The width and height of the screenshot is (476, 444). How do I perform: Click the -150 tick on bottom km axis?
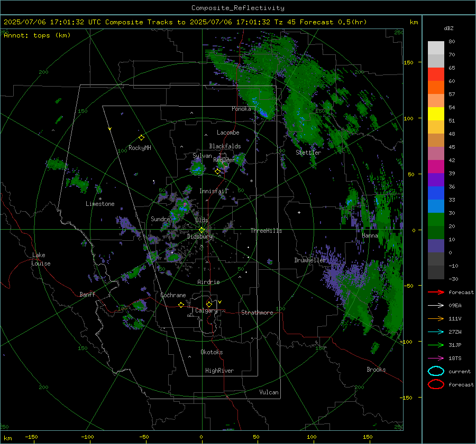pyautogui.click(x=31, y=437)
